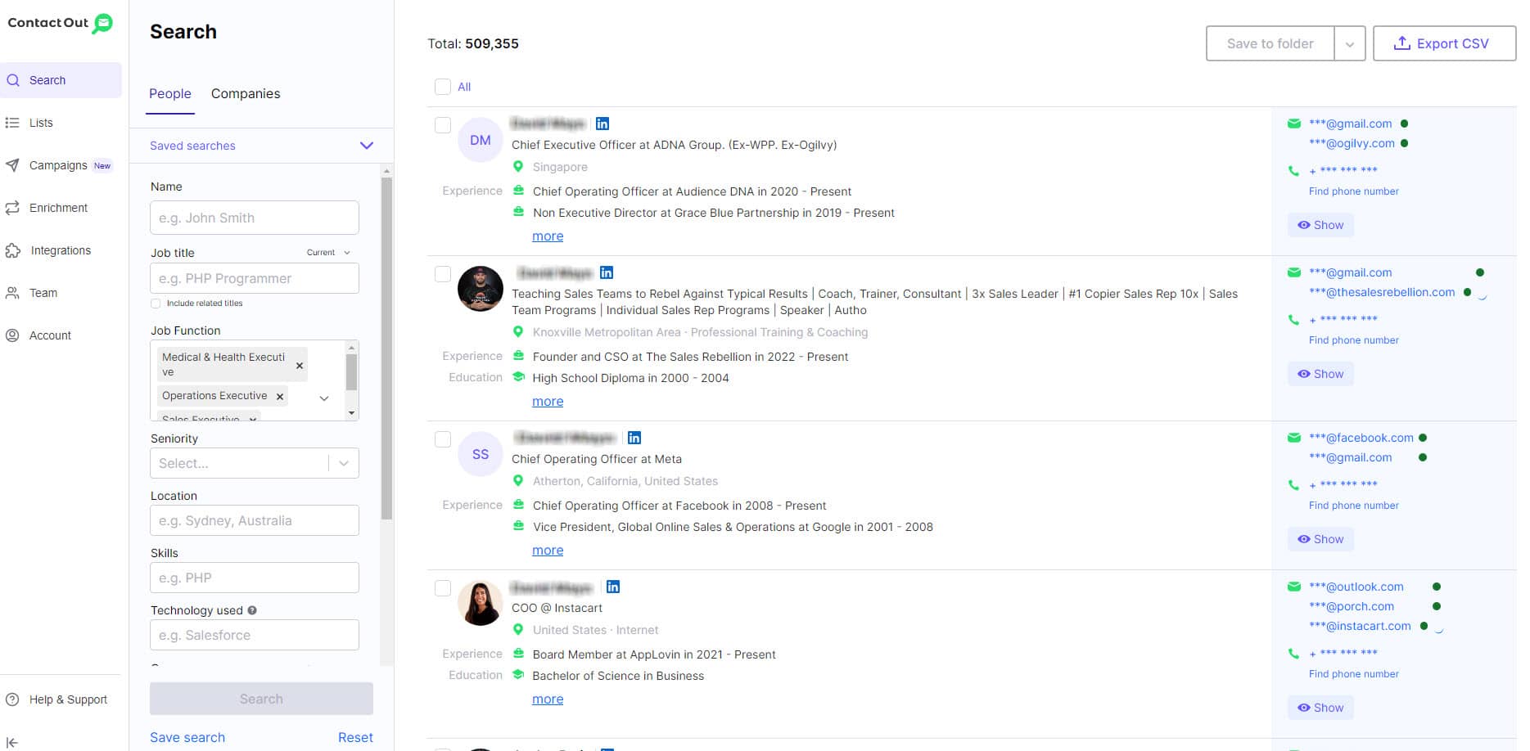Open the Search sidebar item

[61, 80]
